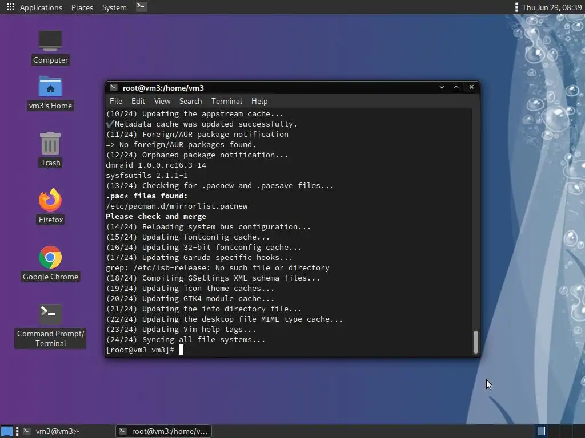Click '(17/24) Updating Garuda specific hooks...' line
The width and height of the screenshot is (585, 438).
point(199,257)
